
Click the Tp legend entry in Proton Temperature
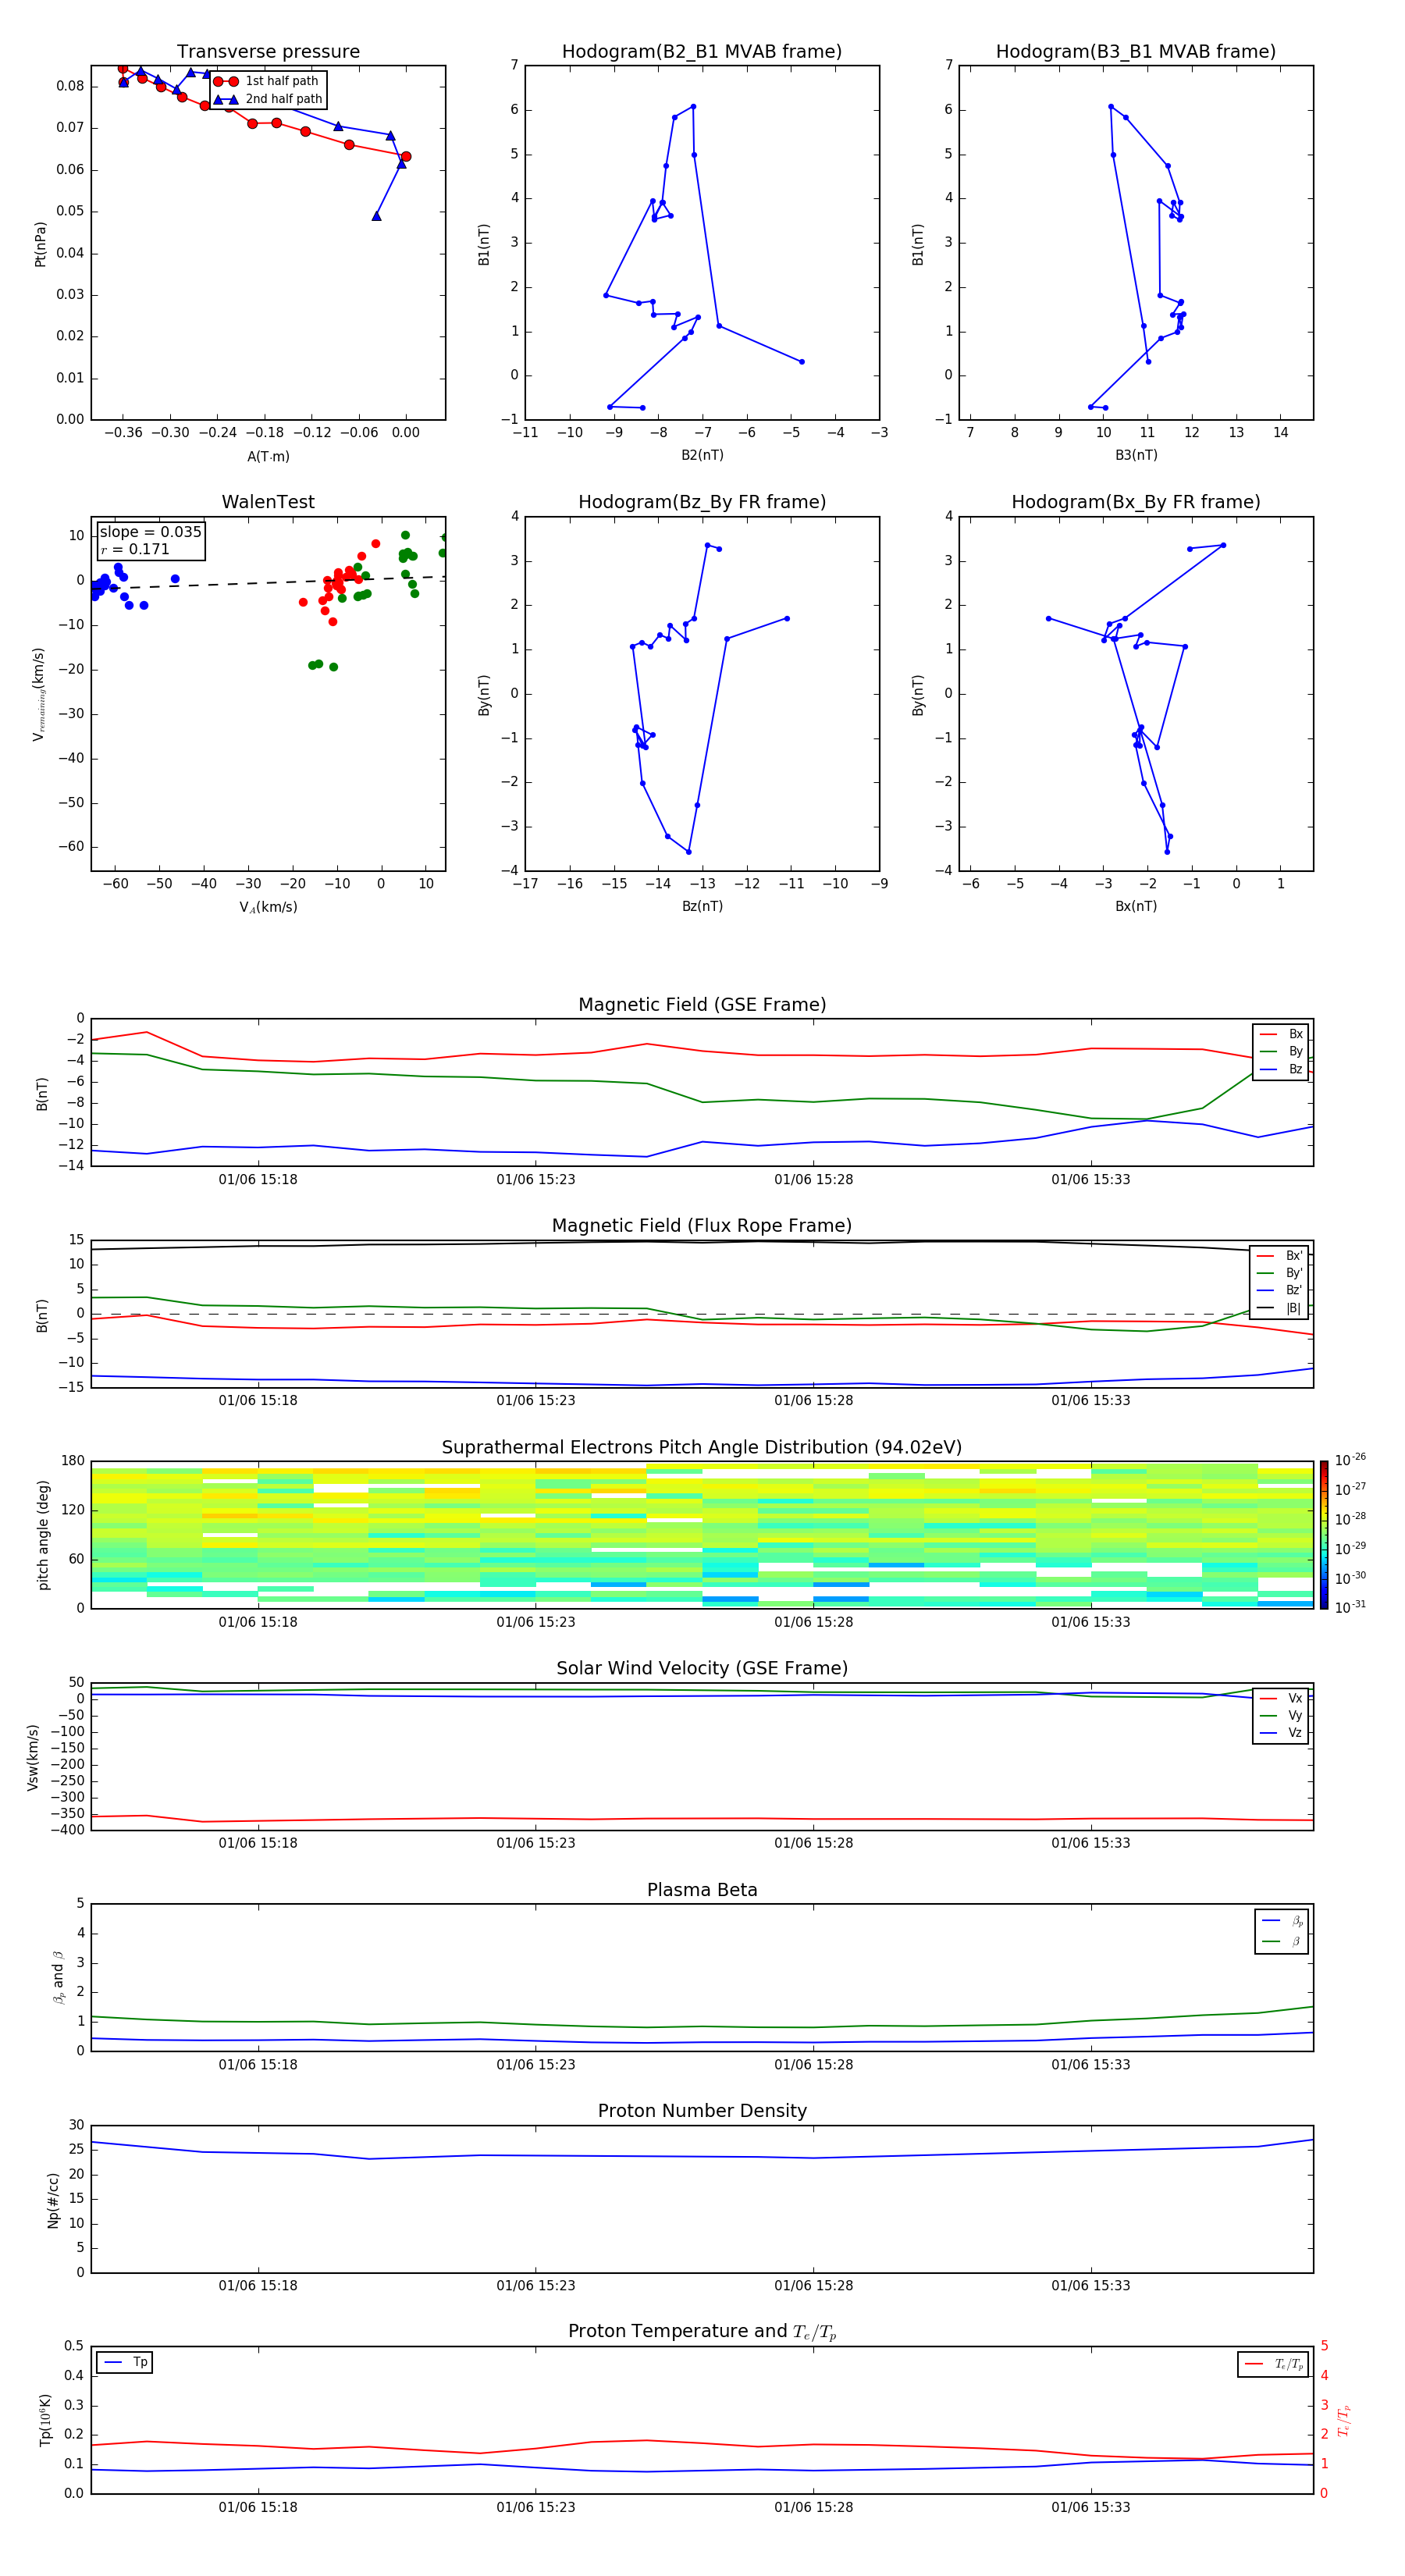pos(125,2362)
